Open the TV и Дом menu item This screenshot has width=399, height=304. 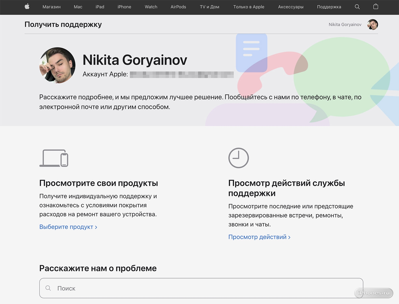click(x=210, y=7)
